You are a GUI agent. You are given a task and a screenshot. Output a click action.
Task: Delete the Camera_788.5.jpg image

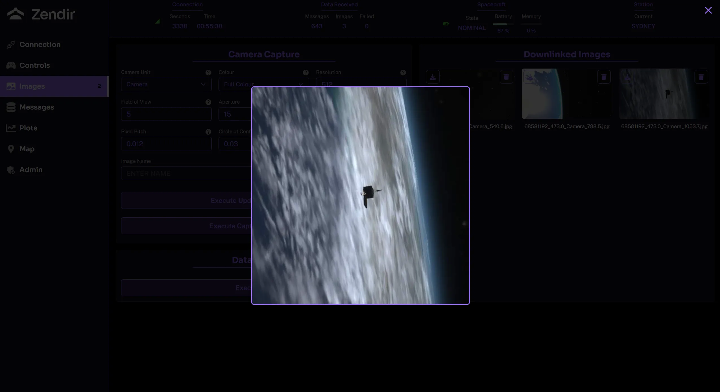point(604,77)
